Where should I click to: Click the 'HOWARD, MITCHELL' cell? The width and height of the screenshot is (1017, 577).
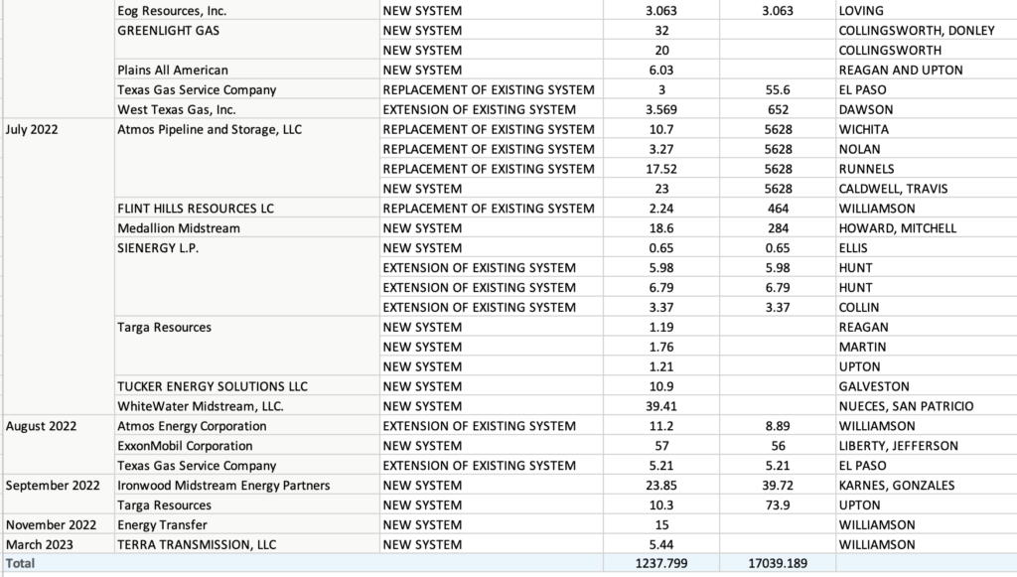click(927, 228)
